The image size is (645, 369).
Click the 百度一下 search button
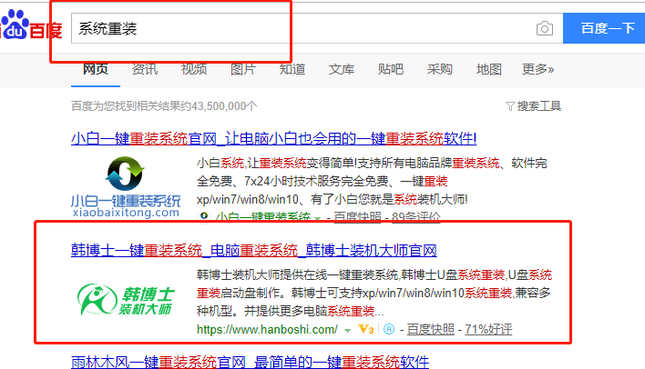pos(604,28)
